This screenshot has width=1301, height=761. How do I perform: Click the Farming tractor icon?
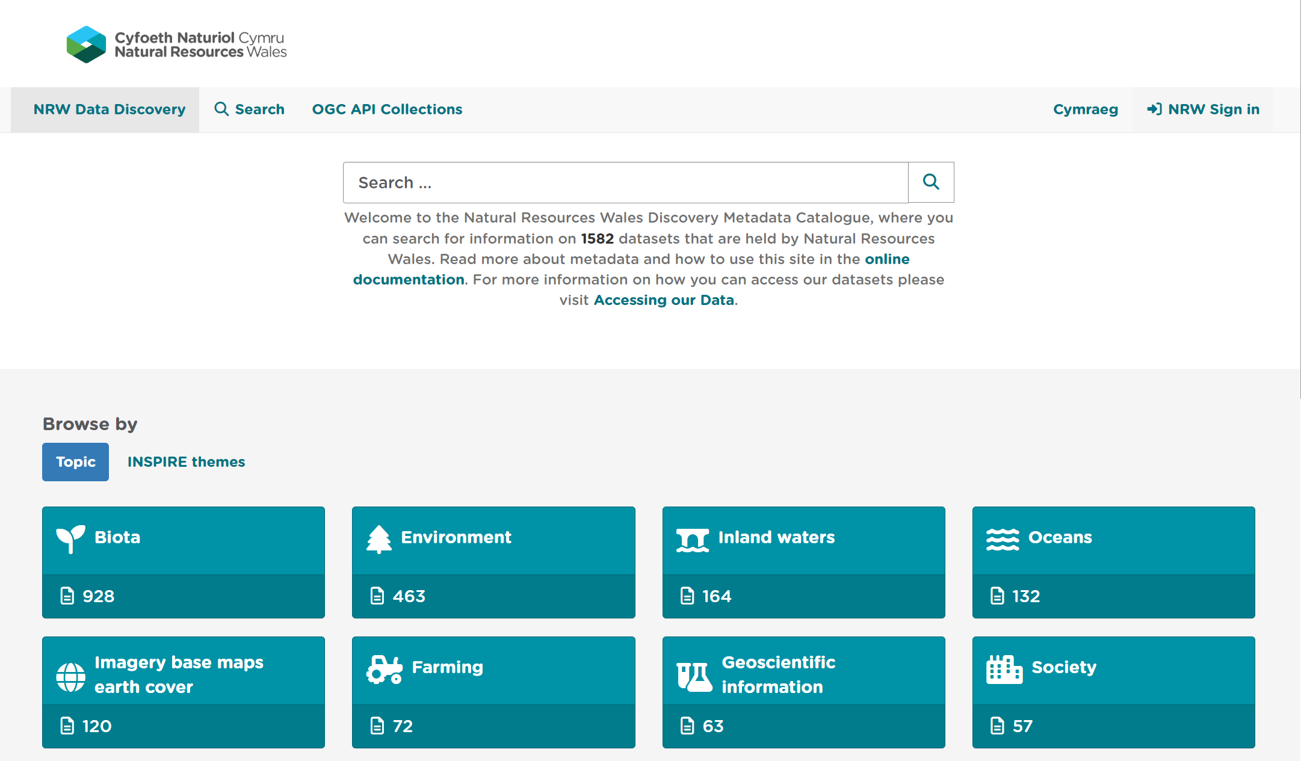pos(385,670)
